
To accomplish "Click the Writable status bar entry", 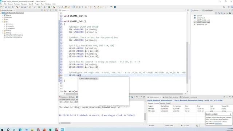I will (x=151, y=126).
